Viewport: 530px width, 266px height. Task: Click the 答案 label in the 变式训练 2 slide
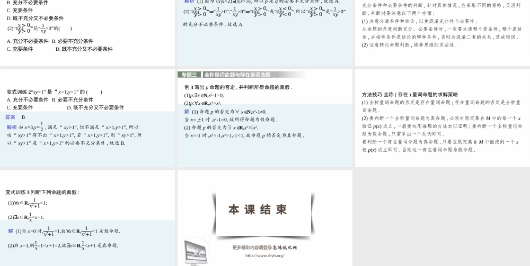(10, 117)
